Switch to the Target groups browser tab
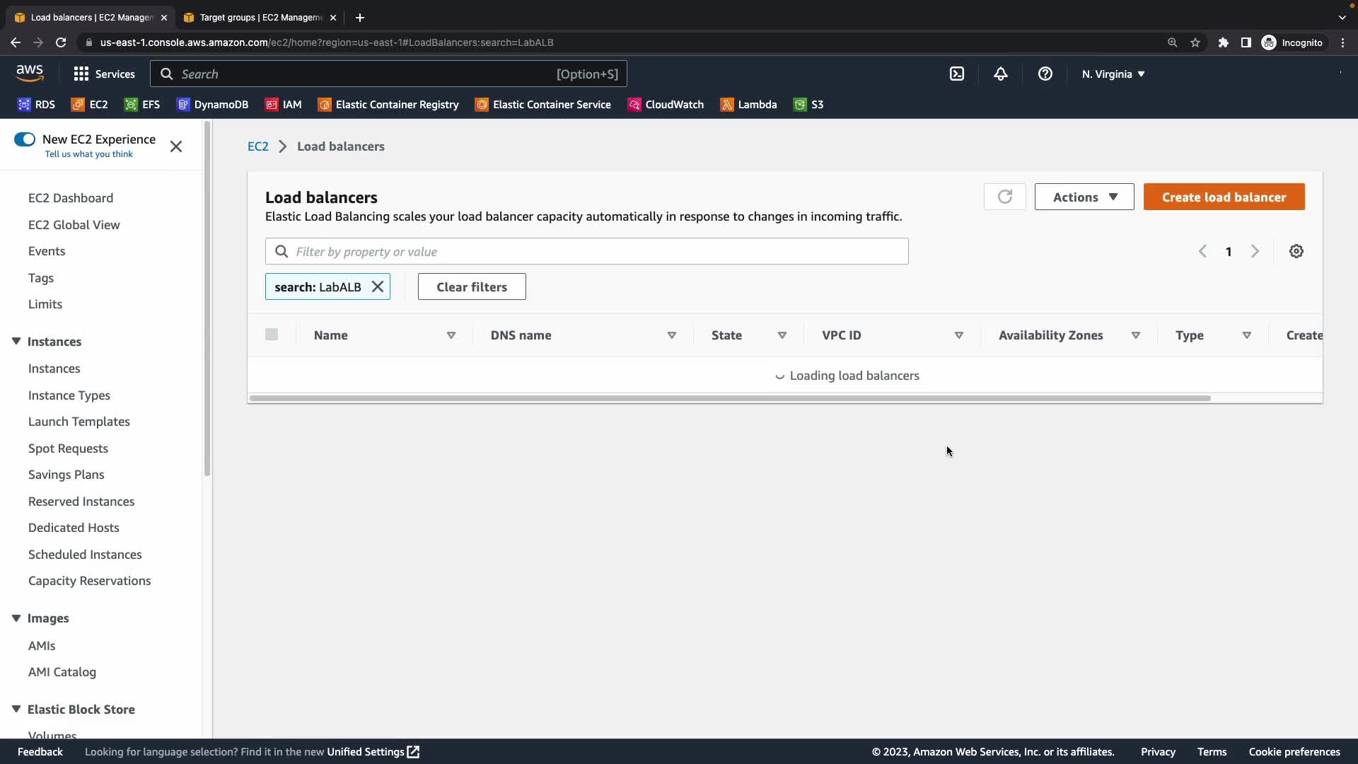 coord(259,17)
